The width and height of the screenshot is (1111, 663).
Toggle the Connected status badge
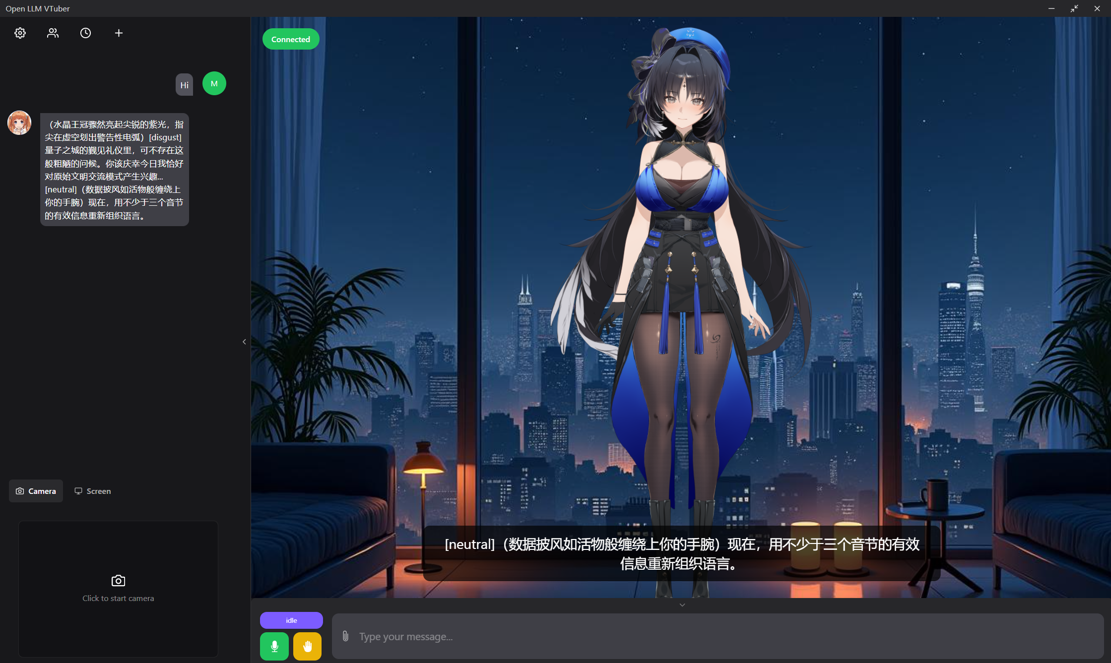[x=291, y=39]
